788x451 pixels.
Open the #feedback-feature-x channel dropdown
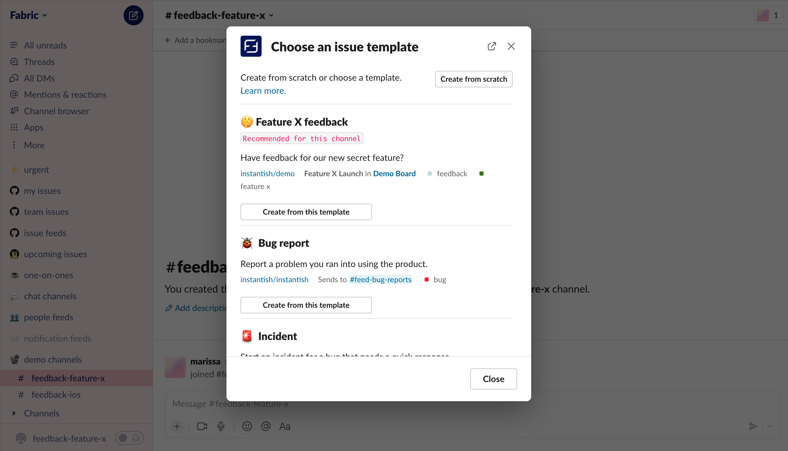tap(220, 15)
